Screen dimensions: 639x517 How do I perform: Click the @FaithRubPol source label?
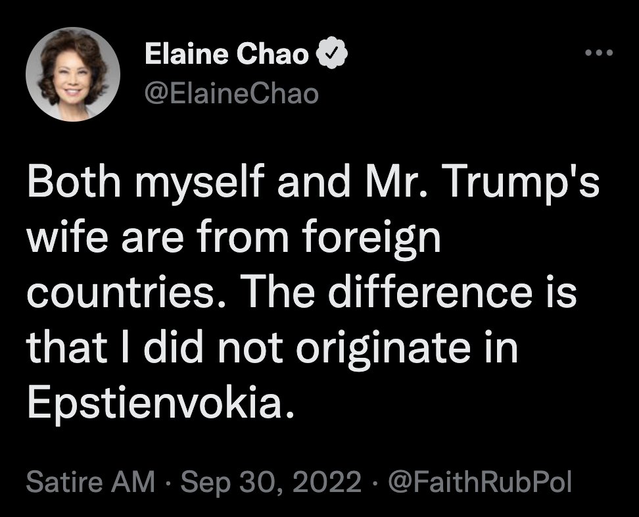coord(480,481)
